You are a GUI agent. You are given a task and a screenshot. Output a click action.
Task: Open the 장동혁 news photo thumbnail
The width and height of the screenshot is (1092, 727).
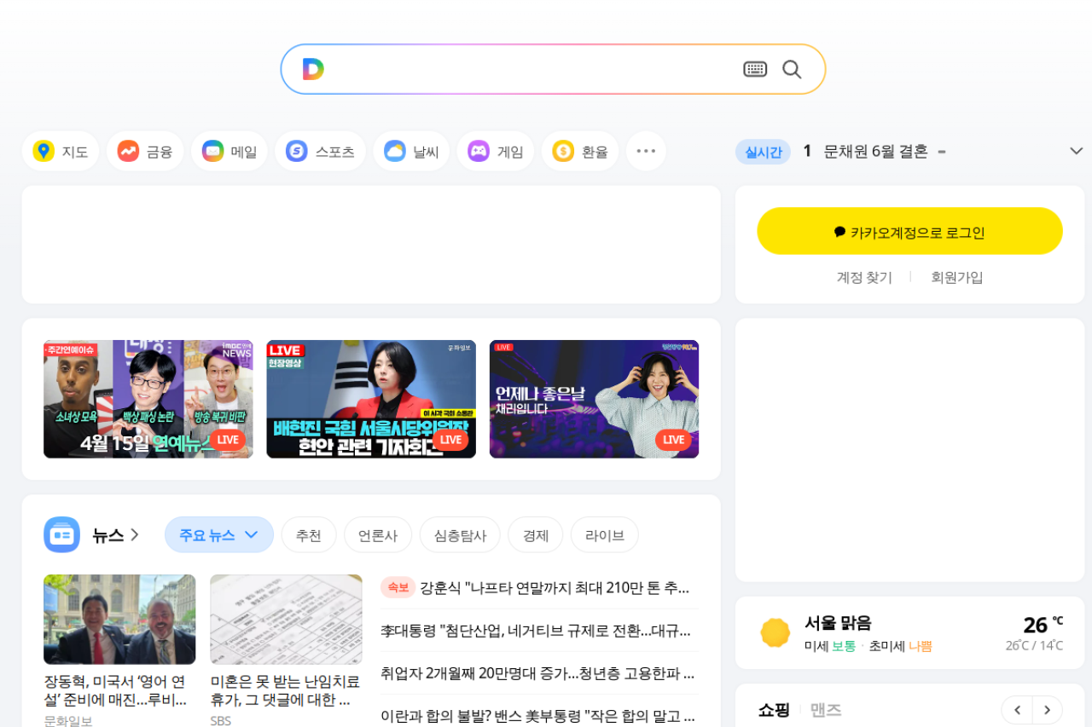click(x=119, y=620)
